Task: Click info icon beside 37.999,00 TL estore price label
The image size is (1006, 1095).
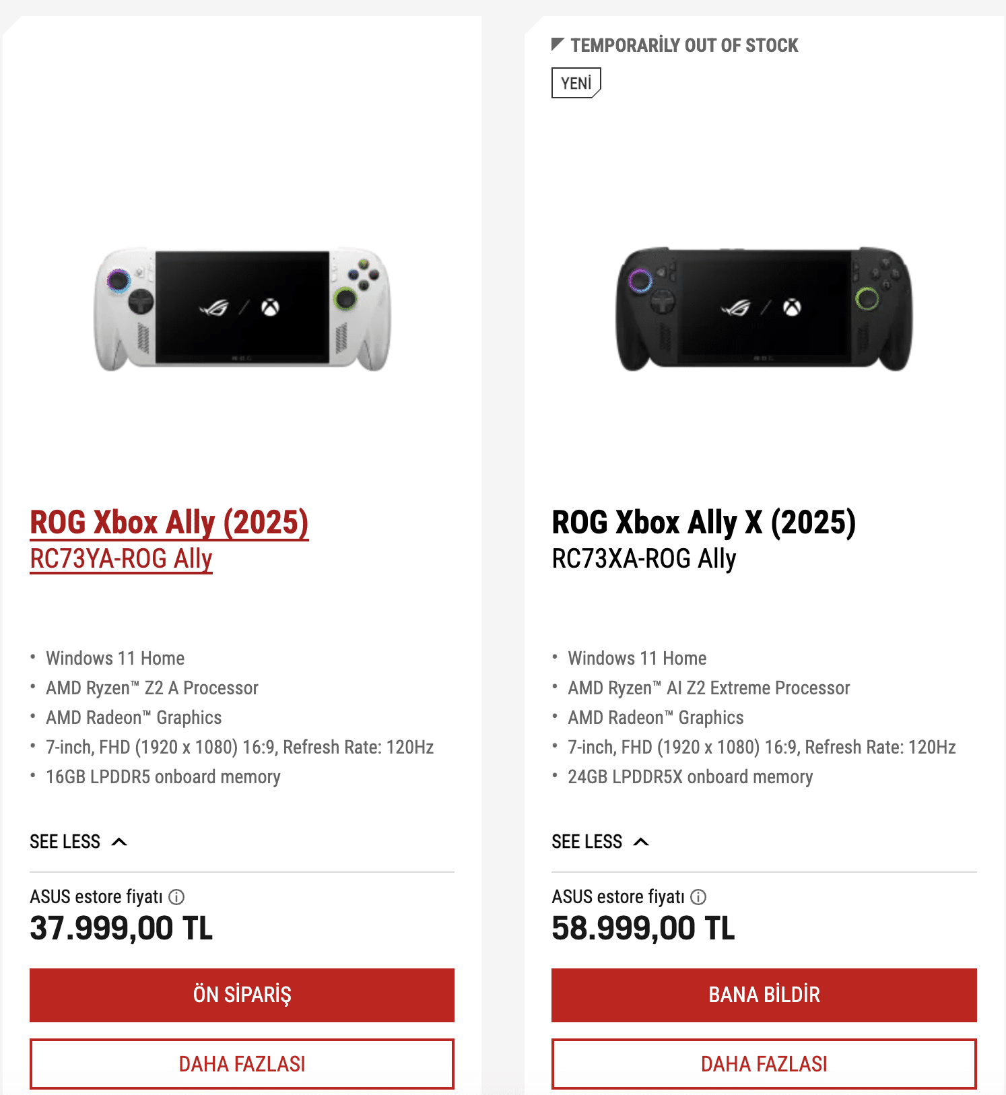Action: [x=176, y=897]
